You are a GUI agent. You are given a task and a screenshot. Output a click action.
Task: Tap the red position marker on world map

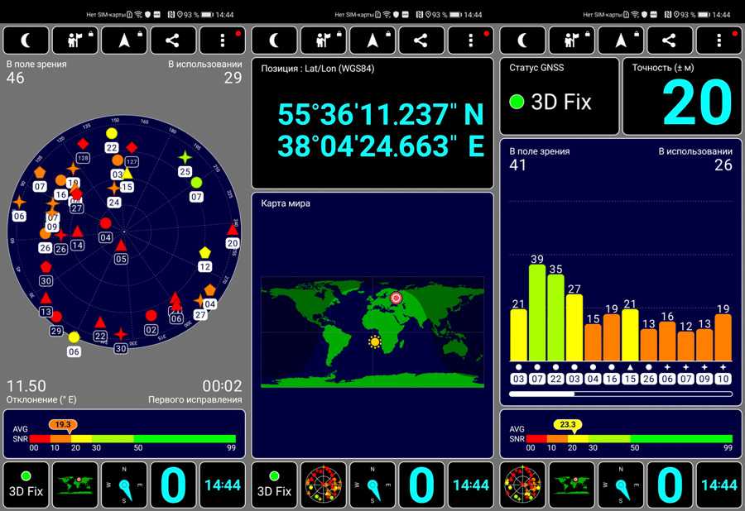396,297
